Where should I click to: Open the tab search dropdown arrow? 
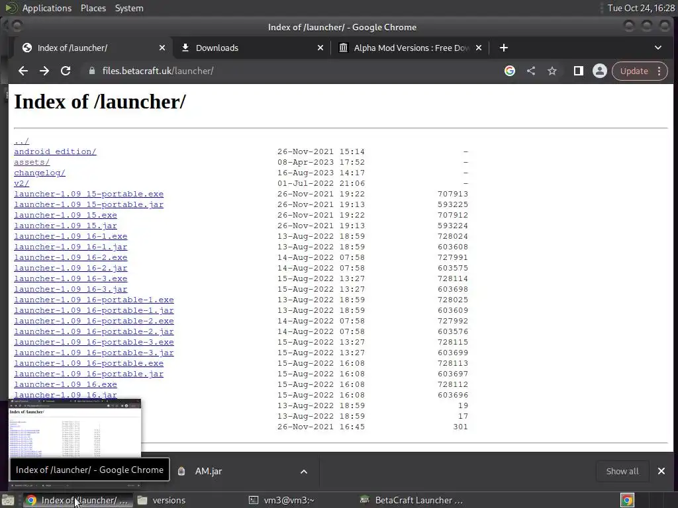coord(658,48)
